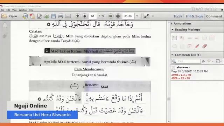
Task: Click the document vertical scrollbar down arrow
Action: [169, 121]
